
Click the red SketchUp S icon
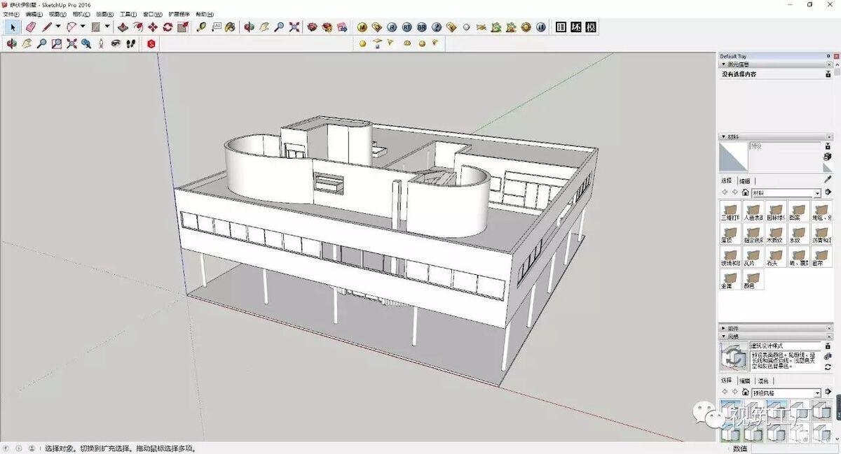[x=151, y=43]
